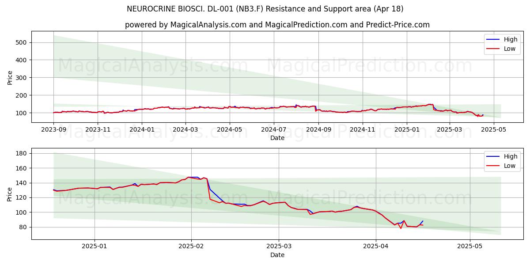Click the 2025-01 tick on bottom chart

pyautogui.click(x=95, y=246)
